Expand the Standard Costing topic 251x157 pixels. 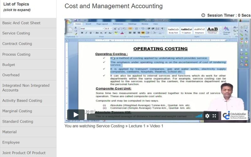(18, 121)
